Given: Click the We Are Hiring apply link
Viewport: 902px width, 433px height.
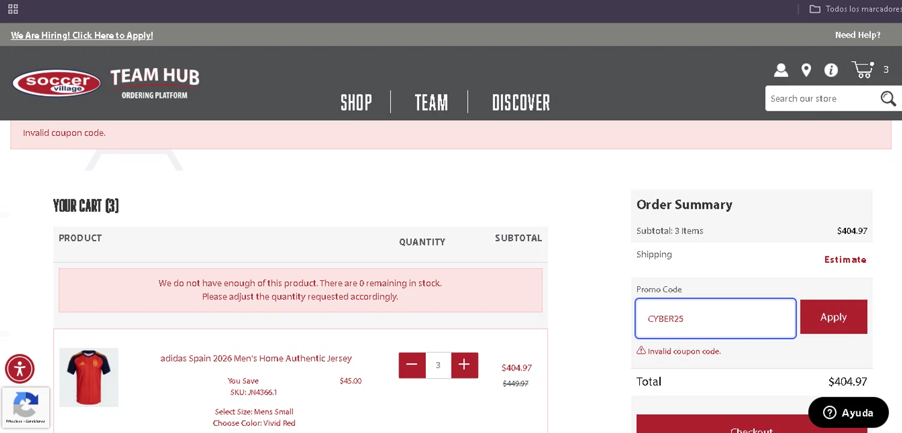Looking at the screenshot, I should (x=82, y=35).
